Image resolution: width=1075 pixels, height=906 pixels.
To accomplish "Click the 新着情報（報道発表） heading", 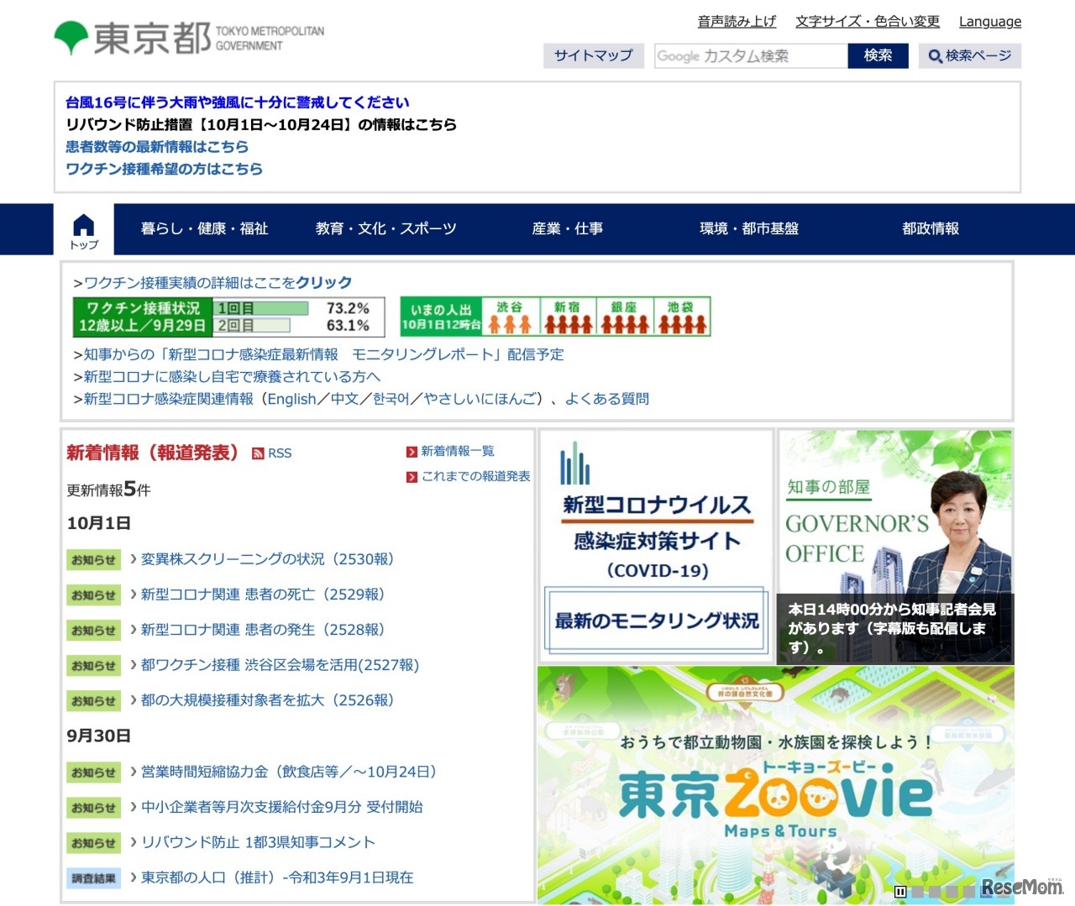I will (153, 453).
